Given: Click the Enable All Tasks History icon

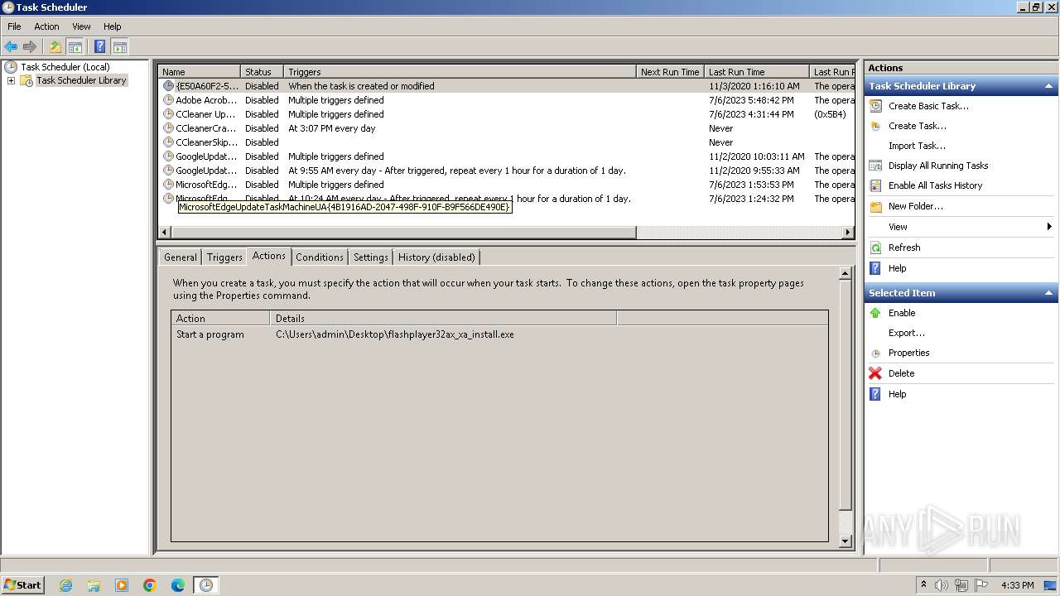Looking at the screenshot, I should pyautogui.click(x=875, y=185).
